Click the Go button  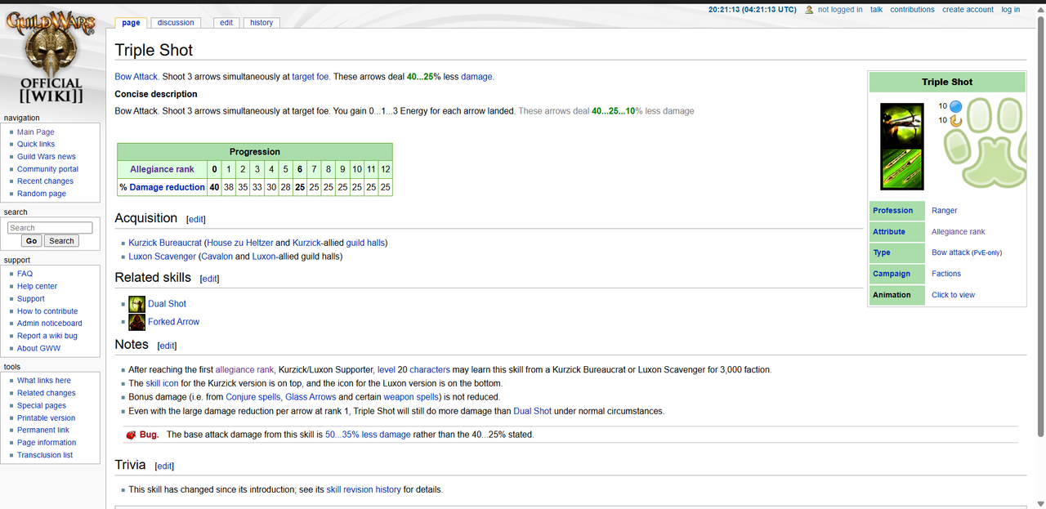pyautogui.click(x=31, y=241)
